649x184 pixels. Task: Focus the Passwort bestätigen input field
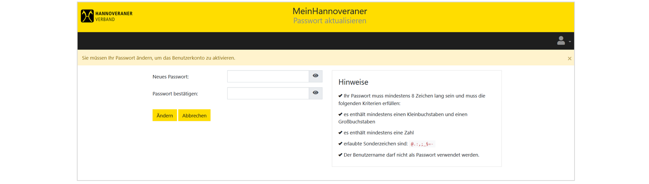click(x=268, y=93)
